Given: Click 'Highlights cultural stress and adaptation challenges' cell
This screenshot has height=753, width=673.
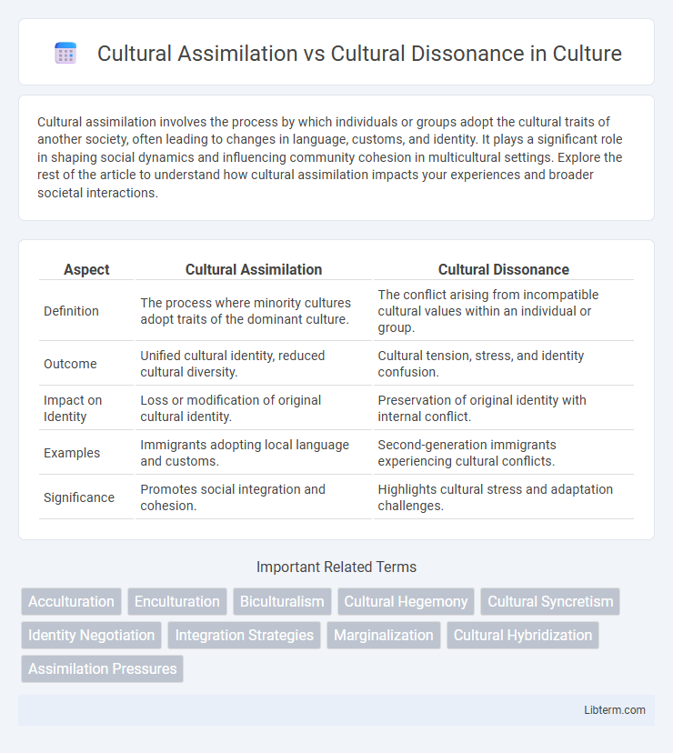Looking at the screenshot, I should click(504, 497).
